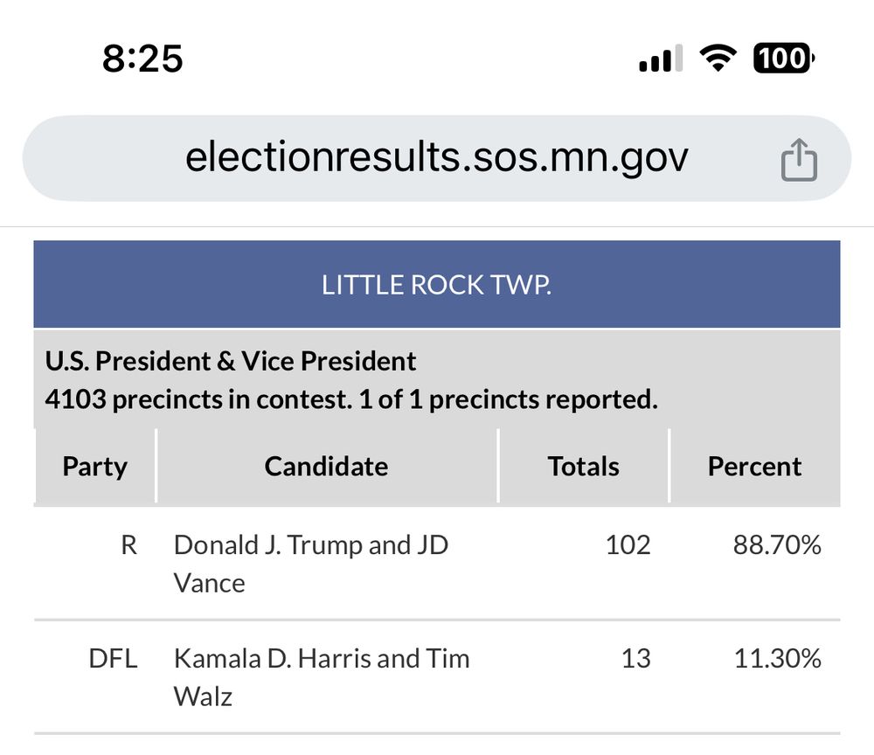874x755 pixels.
Task: Tap the share icon in address bar
Action: (x=798, y=163)
